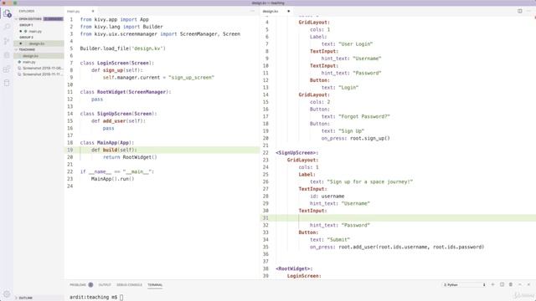This screenshot has width=536, height=301.
Task: Switch to the Problems tab
Action: pos(78,285)
